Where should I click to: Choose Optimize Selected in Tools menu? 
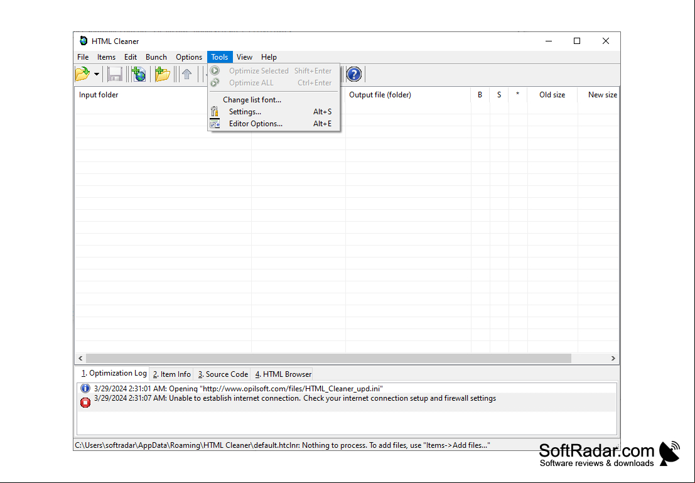click(x=274, y=71)
